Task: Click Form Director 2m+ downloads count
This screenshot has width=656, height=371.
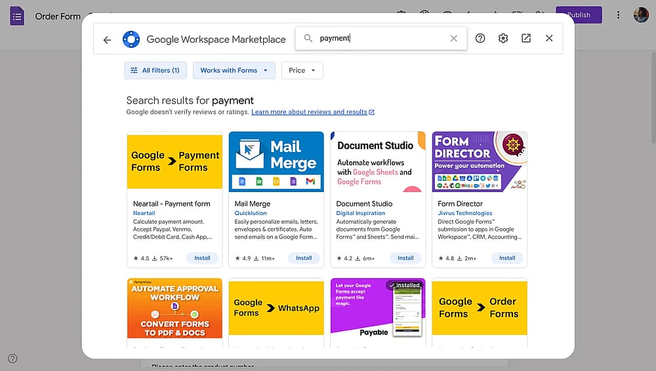Action: [x=466, y=258]
